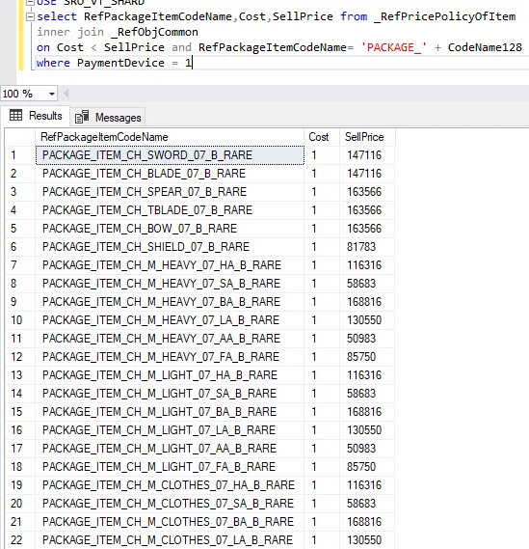Viewport: 529px width, 549px height.
Task: Select Cost cell in row 10
Action: click(x=322, y=320)
